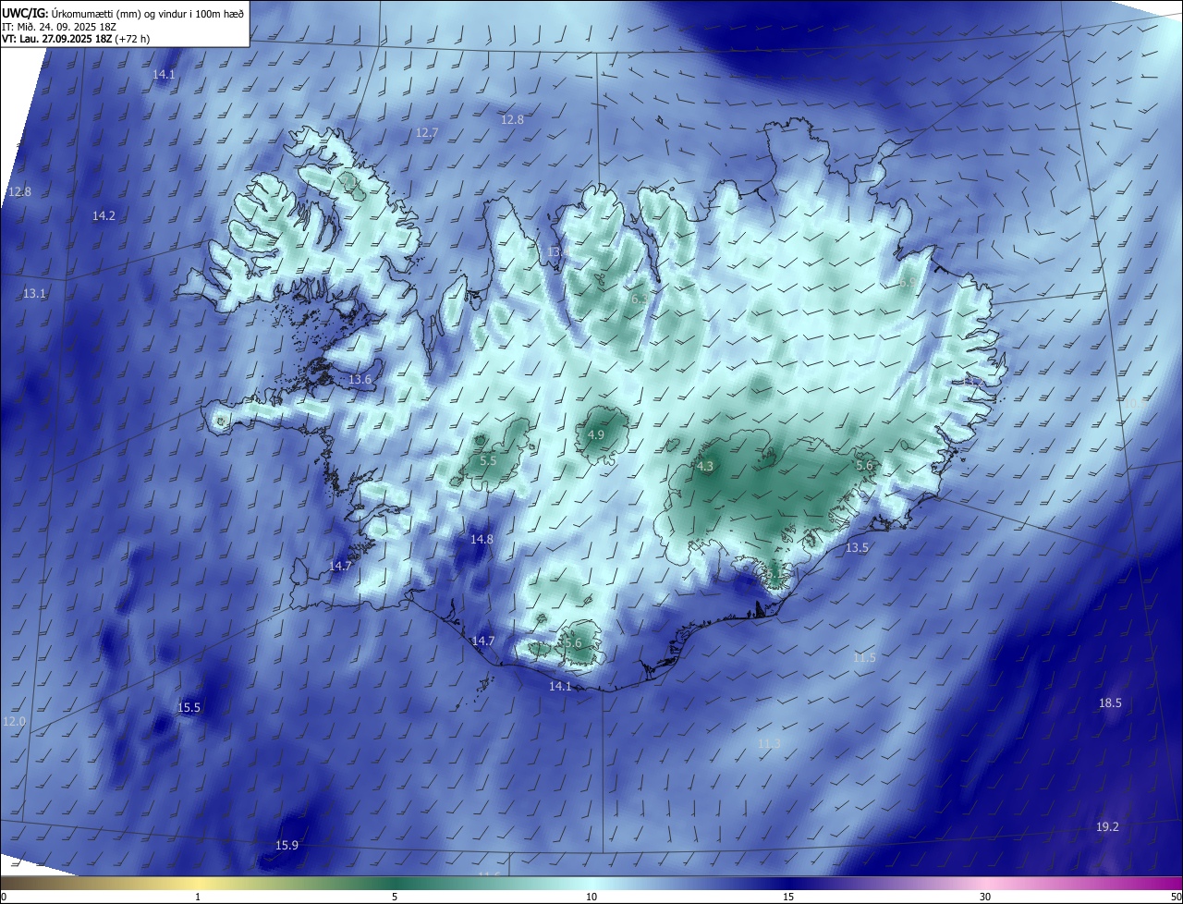Click the 12.7 value label
Image resolution: width=1183 pixels, height=904 pixels.
click(426, 132)
